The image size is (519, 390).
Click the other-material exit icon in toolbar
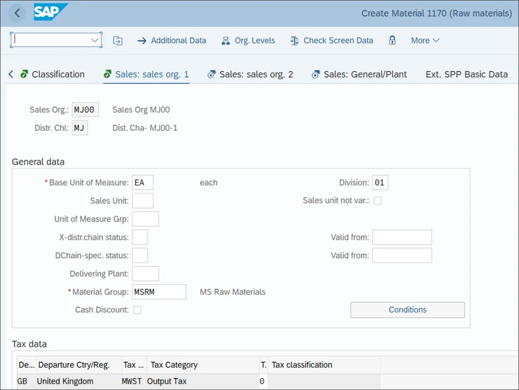coord(118,41)
